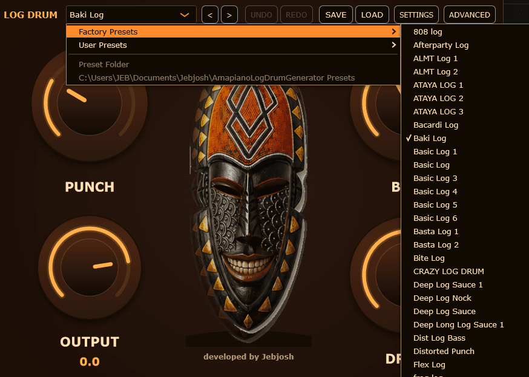Screen dimensions: 529x377
Task: Click the REDO button
Action: point(296,15)
